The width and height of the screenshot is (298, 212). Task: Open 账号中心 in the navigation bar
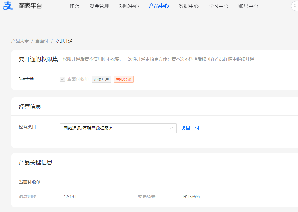(x=248, y=6)
